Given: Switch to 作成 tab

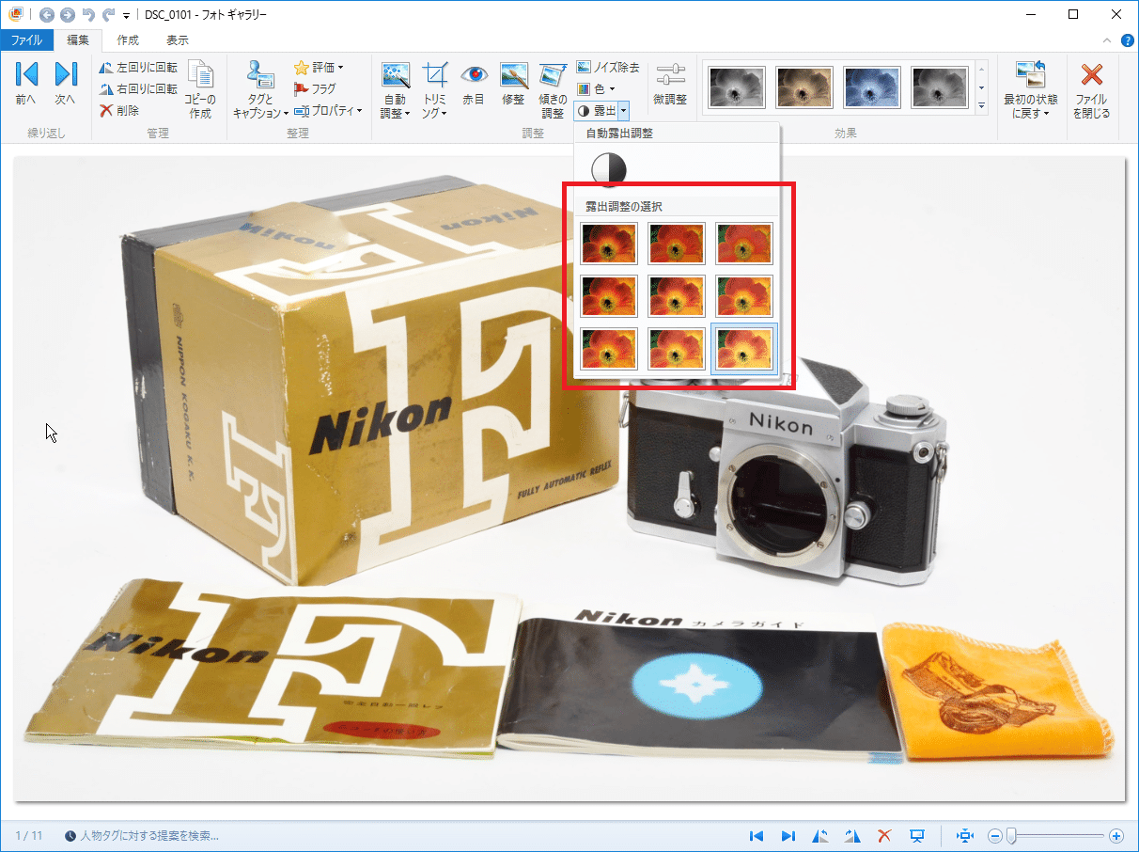Looking at the screenshot, I should (x=128, y=40).
